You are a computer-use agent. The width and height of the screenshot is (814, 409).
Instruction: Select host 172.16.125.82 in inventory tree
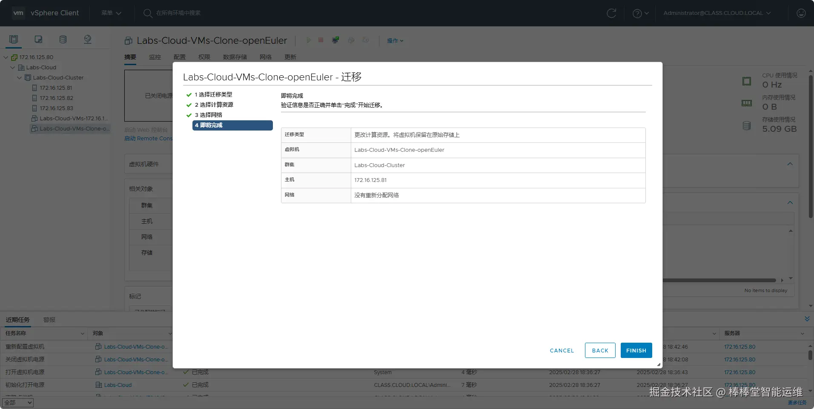[56, 98]
